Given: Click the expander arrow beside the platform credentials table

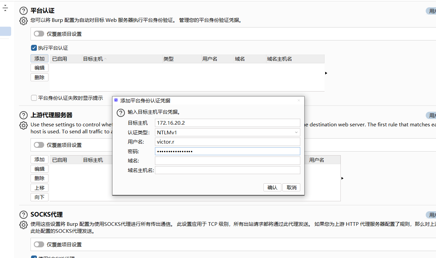Looking at the screenshot, I should 326,73.
